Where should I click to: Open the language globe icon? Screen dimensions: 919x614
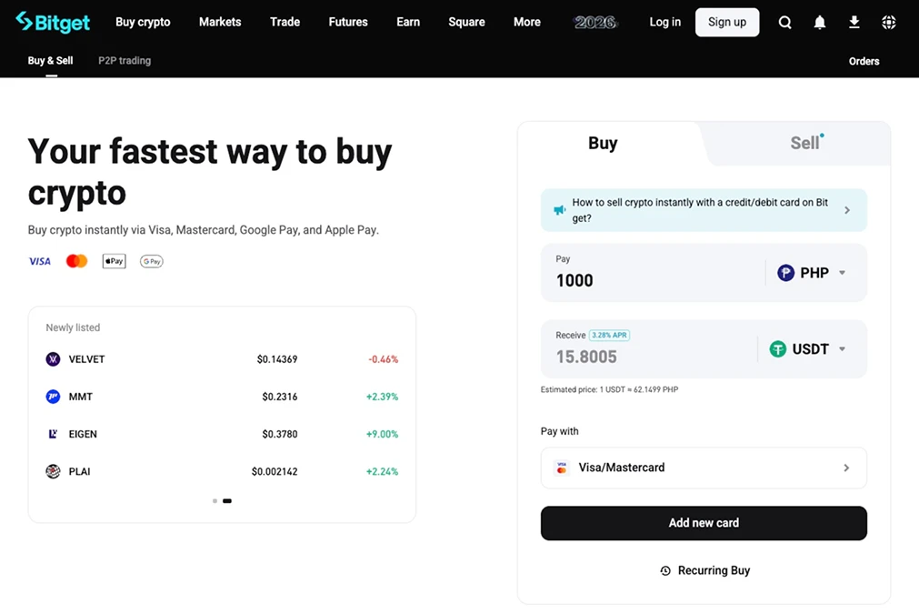(x=888, y=22)
